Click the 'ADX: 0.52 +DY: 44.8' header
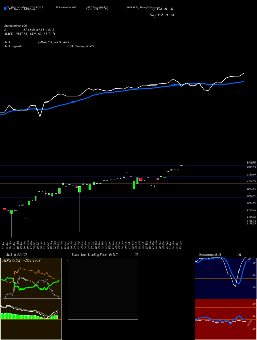257x340 pixels. (x=21, y=261)
